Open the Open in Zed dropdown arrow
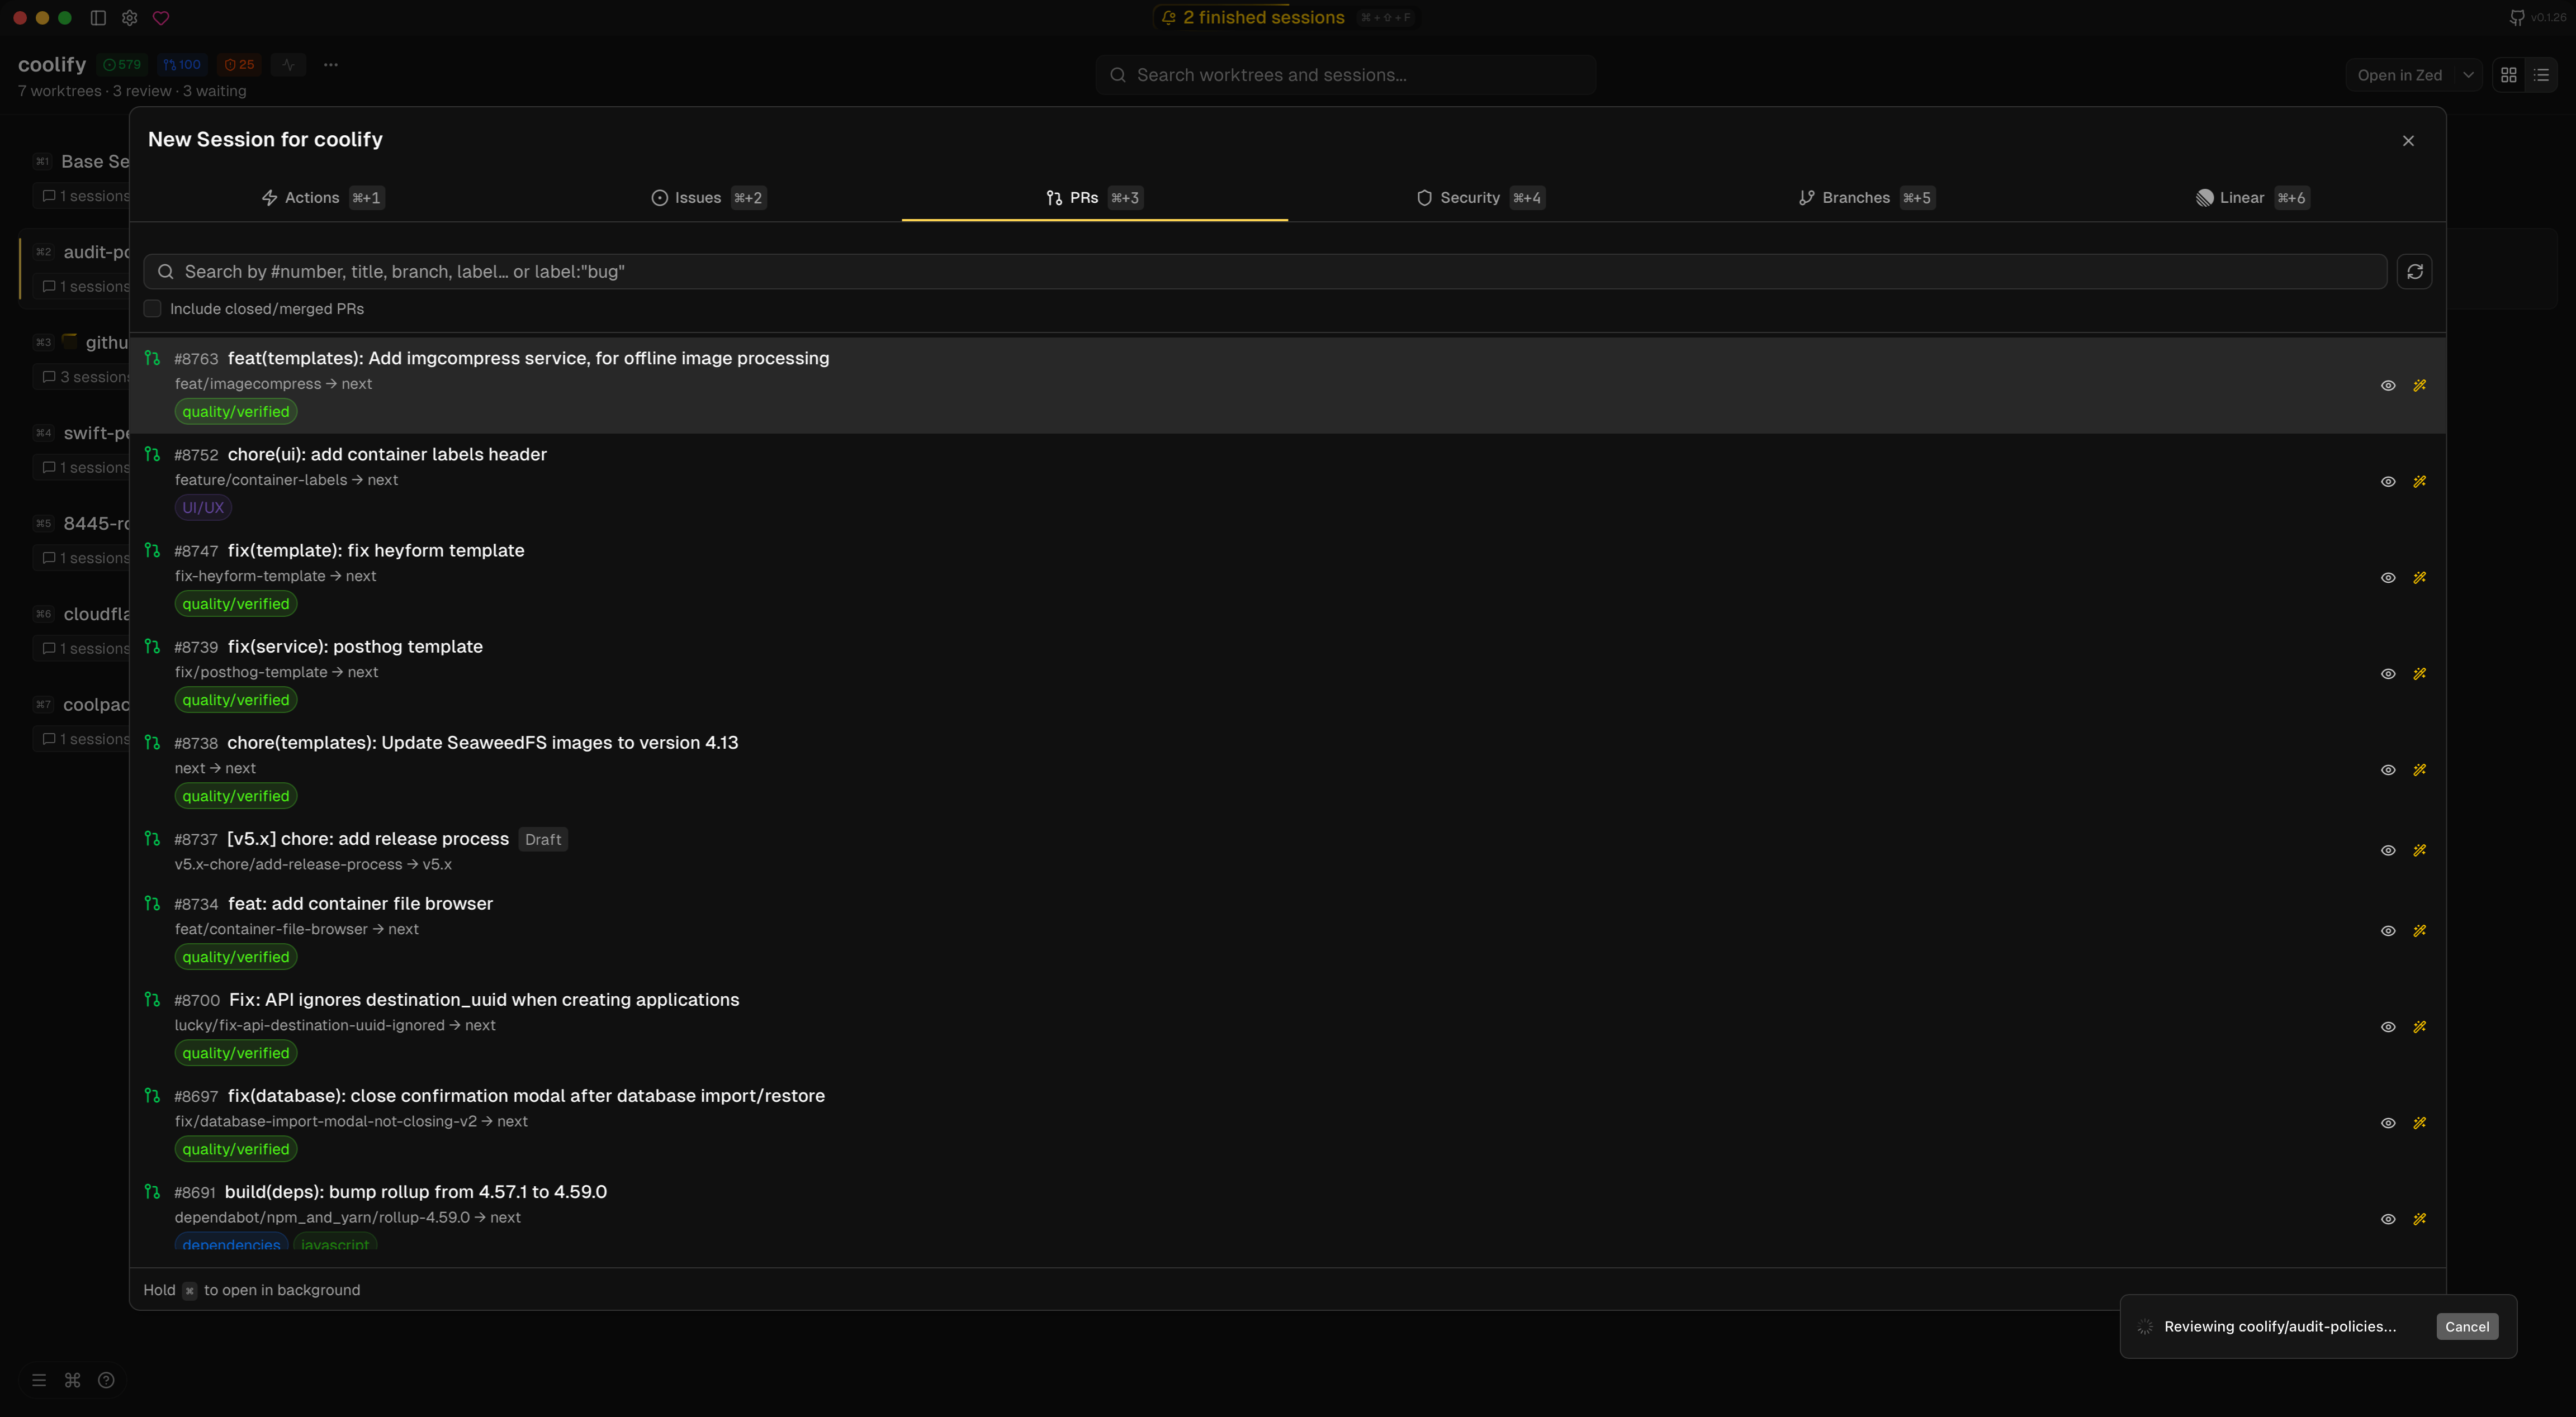 [2469, 74]
